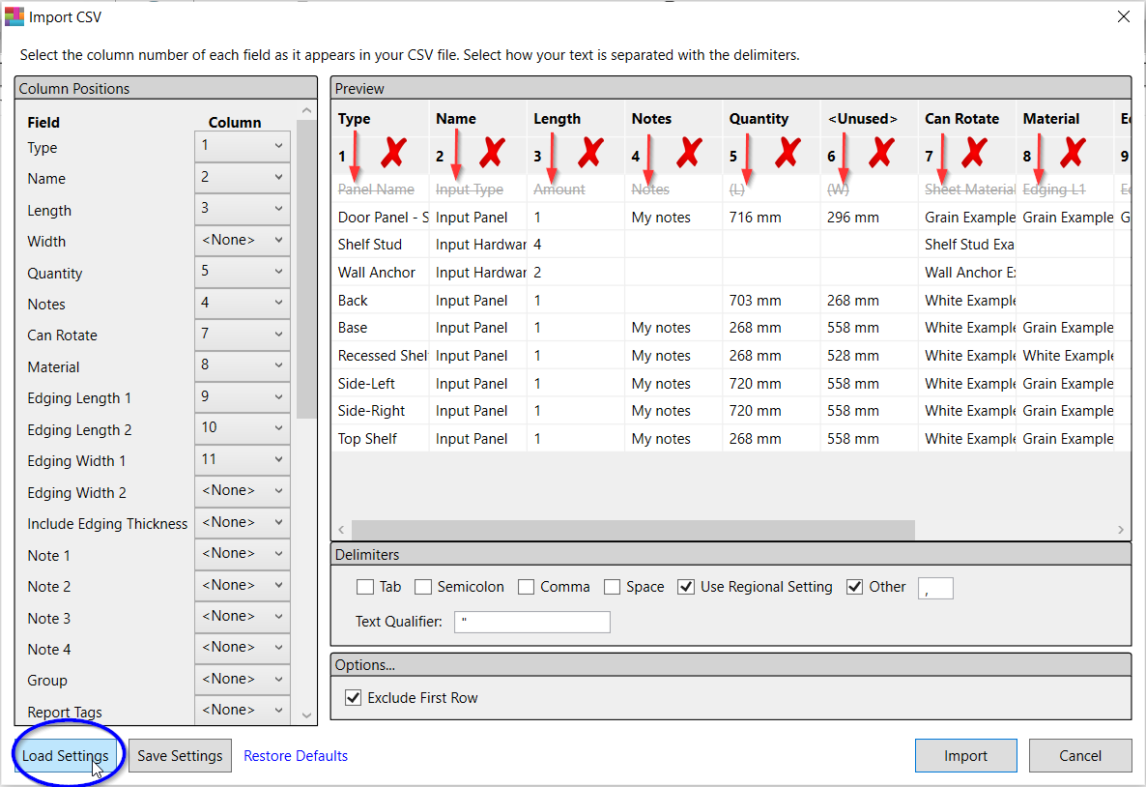Viewport: 1146px width, 787px height.
Task: Click the Save Settings button
Action: pyautogui.click(x=180, y=755)
